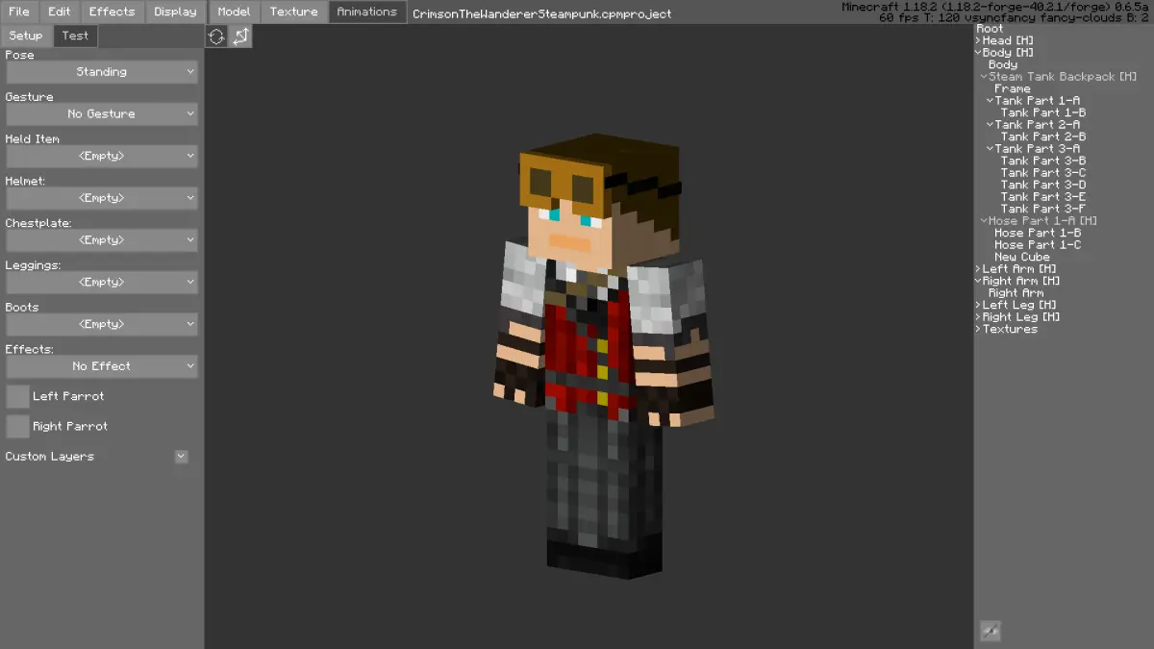The image size is (1154, 649).
Task: Select the Frame tree item
Action: pyautogui.click(x=1013, y=89)
